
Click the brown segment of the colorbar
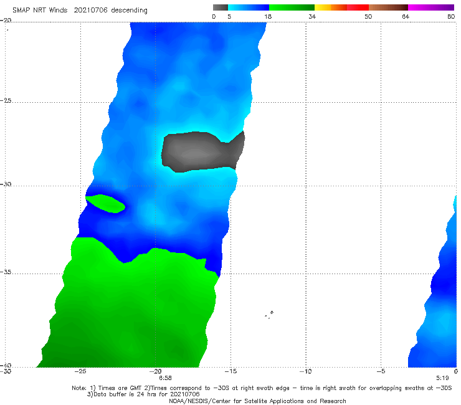[388, 7]
